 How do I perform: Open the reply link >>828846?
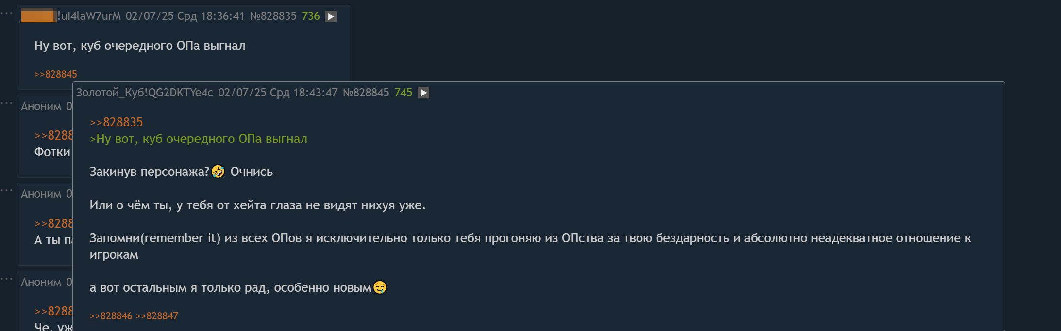click(111, 316)
